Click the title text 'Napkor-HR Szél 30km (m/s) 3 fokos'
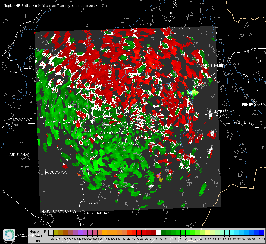The height and width of the screenshot is (244, 266). point(30,6)
